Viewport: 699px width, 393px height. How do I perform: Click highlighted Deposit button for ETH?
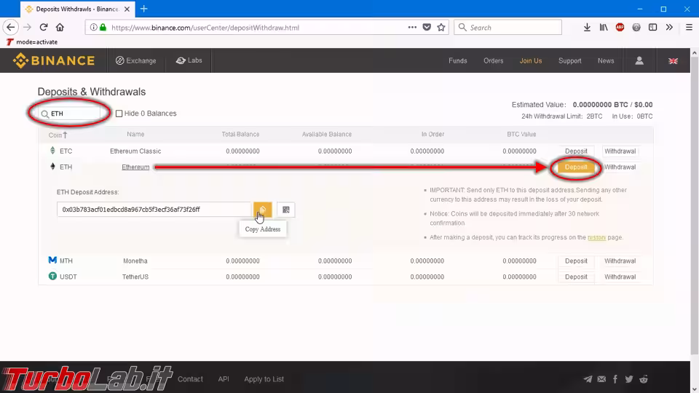[576, 167]
